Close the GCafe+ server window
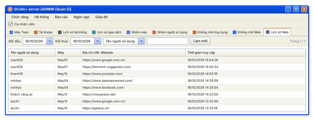This screenshot has height=120, width=314. 304,9
